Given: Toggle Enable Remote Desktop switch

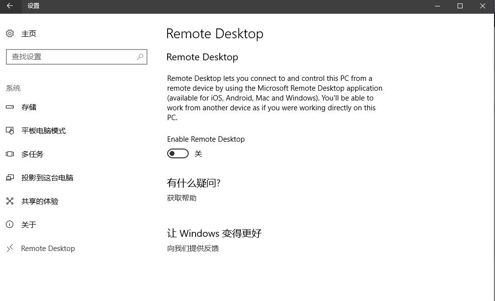Looking at the screenshot, I should pos(178,153).
